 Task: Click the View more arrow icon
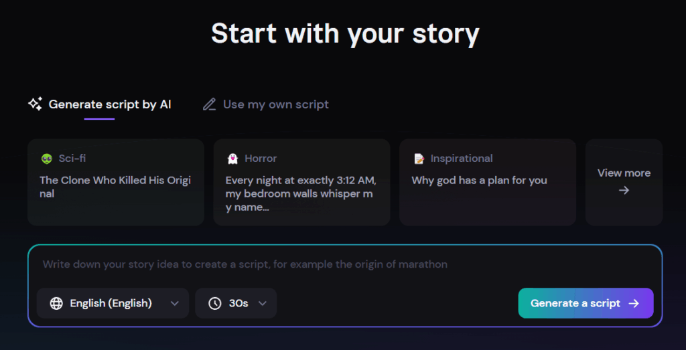(624, 191)
